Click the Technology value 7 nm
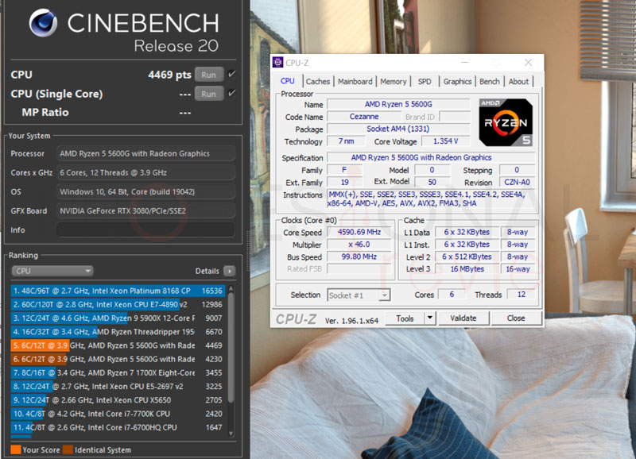The image size is (636, 459). click(x=346, y=141)
